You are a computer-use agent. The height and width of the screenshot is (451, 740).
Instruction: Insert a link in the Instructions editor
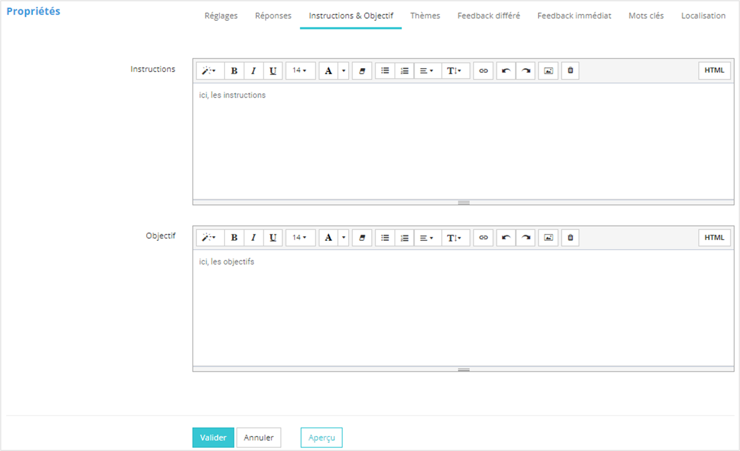tap(483, 71)
